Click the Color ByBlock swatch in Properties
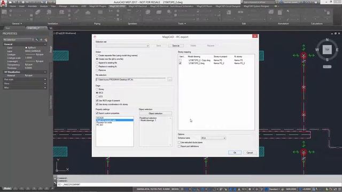342x192 pixels. pyautogui.click(x=26, y=47)
